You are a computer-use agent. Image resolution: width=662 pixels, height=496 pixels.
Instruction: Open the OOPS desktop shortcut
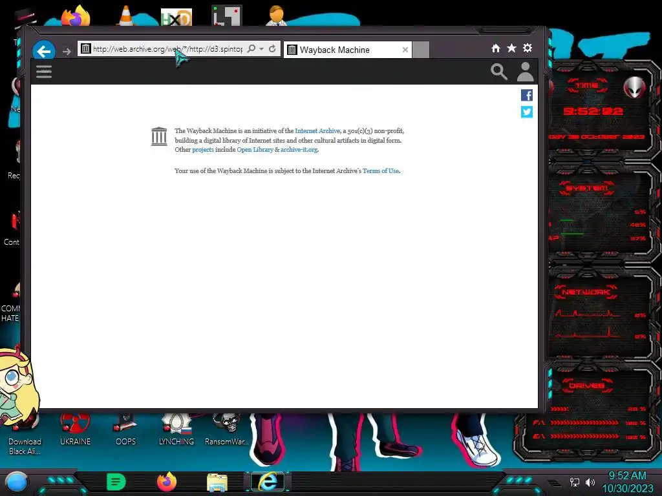pos(125,429)
